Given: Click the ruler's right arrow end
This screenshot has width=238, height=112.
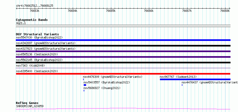Looking at the screenshot, I should point(230,8).
